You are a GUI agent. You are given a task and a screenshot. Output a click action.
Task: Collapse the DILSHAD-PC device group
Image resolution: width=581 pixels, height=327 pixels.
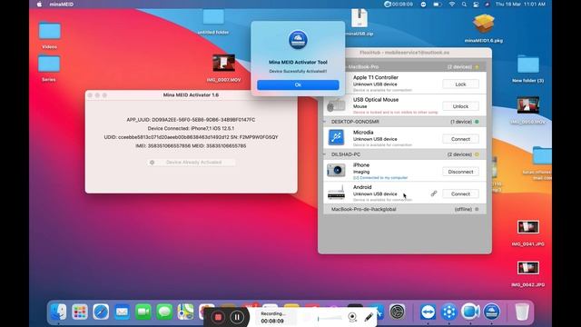pyautogui.click(x=325, y=154)
